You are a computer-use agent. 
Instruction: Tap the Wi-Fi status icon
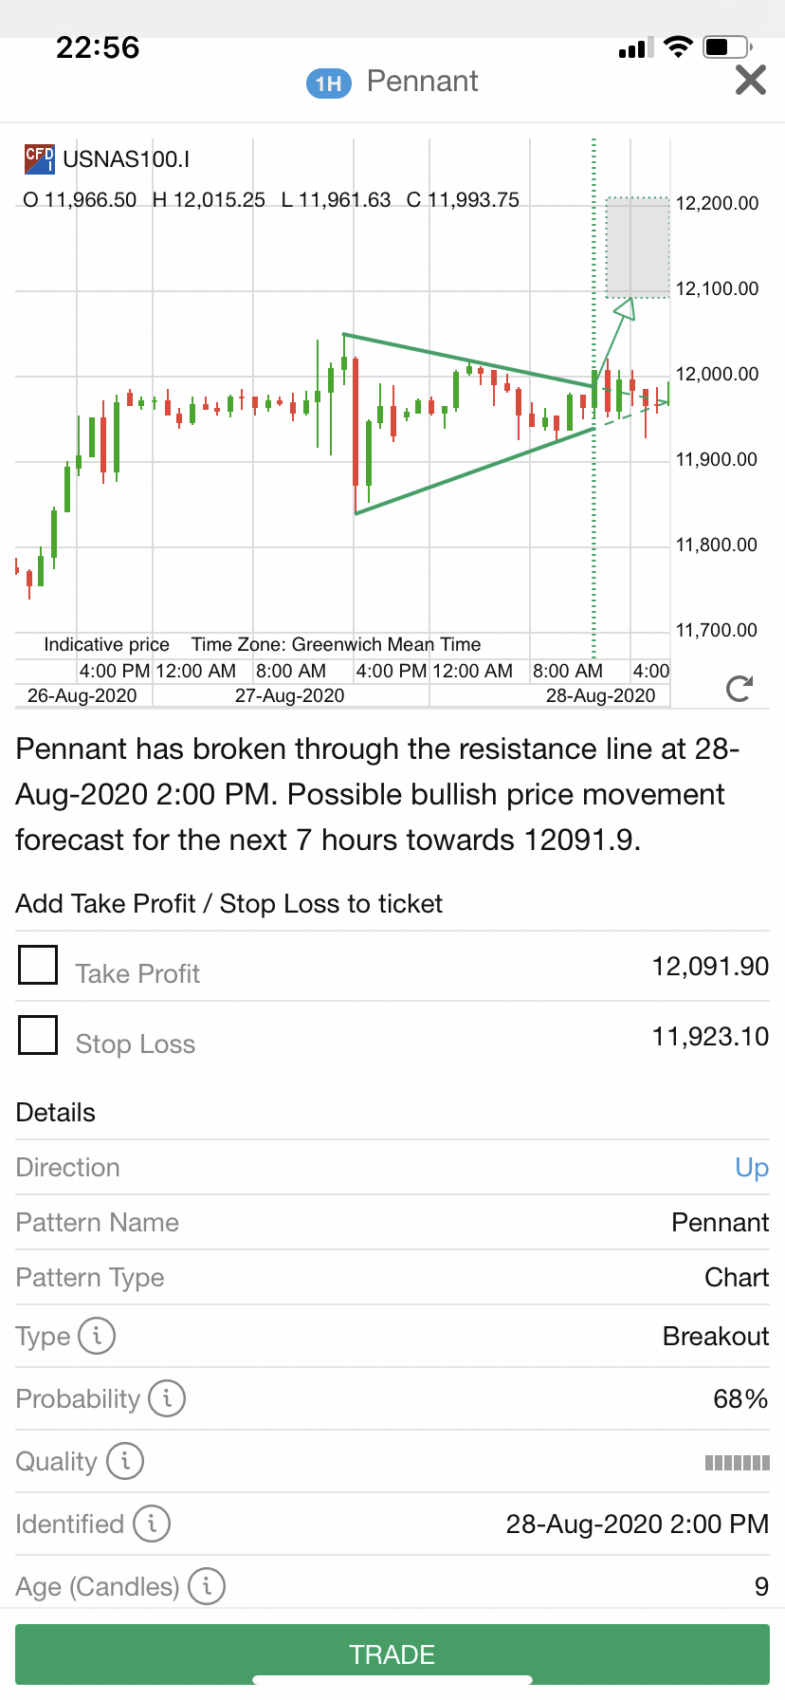[678, 47]
